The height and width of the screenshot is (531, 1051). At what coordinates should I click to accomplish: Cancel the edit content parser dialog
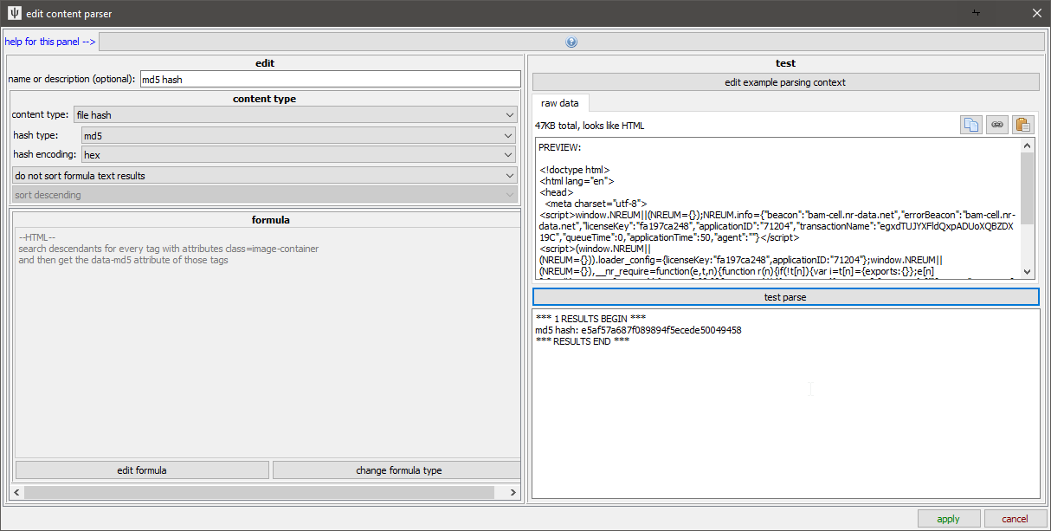[1015, 519]
